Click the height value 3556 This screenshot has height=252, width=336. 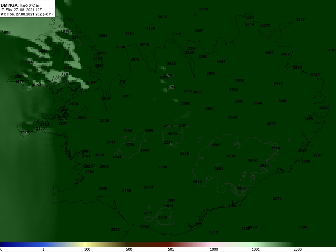(x=305, y=161)
